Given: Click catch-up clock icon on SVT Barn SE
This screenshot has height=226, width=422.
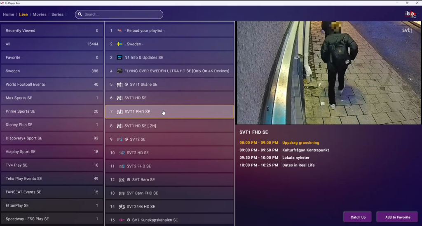Looking at the screenshot, I should tap(129, 180).
